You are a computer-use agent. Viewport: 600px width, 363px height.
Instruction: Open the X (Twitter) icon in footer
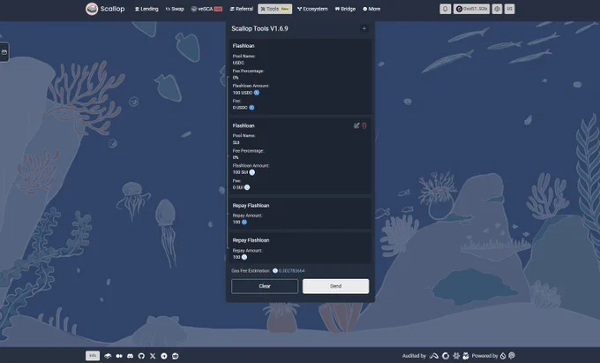click(153, 356)
